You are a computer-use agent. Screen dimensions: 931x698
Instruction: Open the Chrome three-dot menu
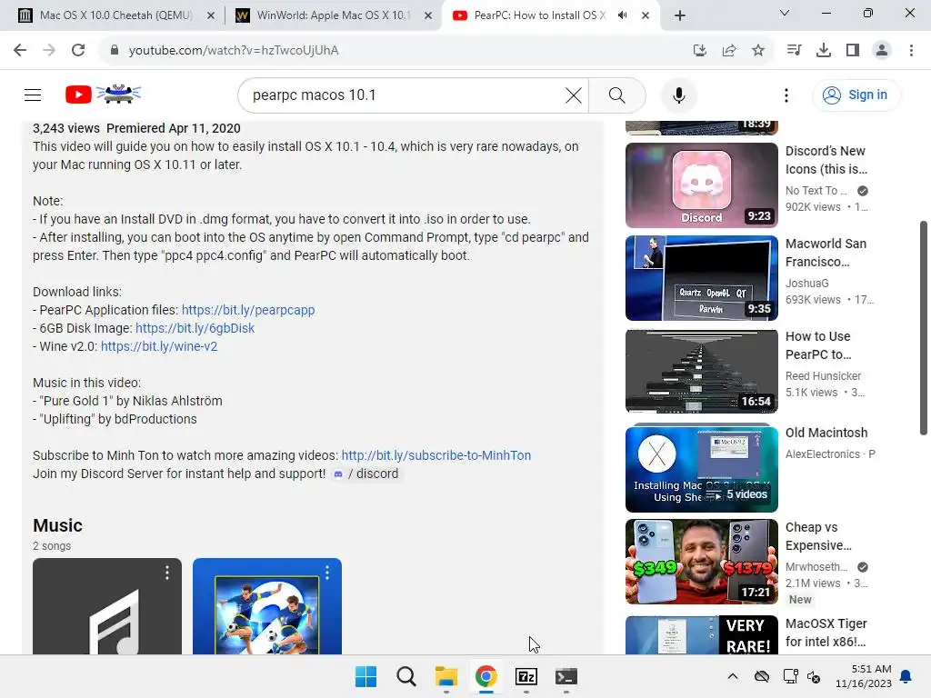point(911,51)
